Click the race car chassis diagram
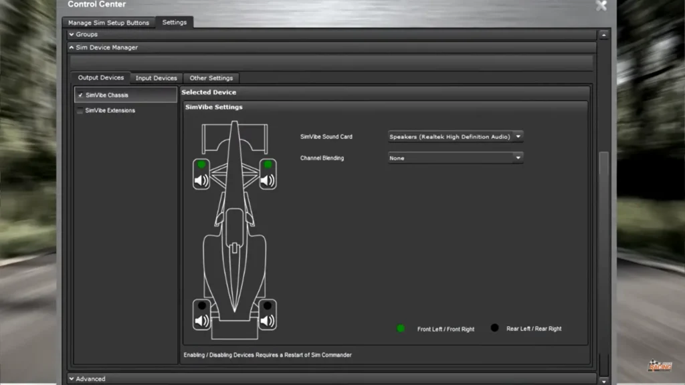The image size is (685, 385). pos(235,230)
